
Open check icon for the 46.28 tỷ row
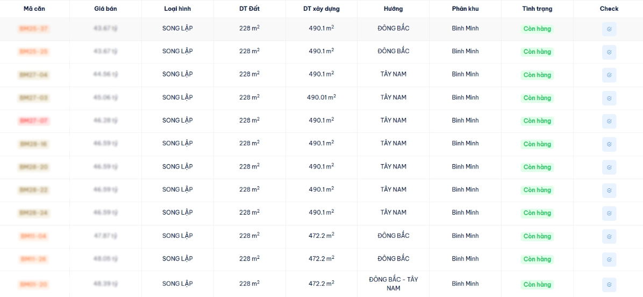609,121
